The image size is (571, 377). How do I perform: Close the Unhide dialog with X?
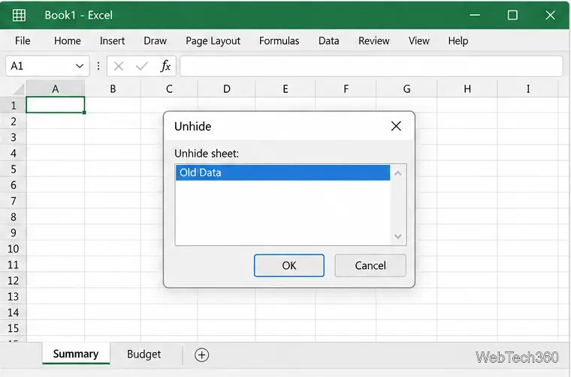pos(396,126)
